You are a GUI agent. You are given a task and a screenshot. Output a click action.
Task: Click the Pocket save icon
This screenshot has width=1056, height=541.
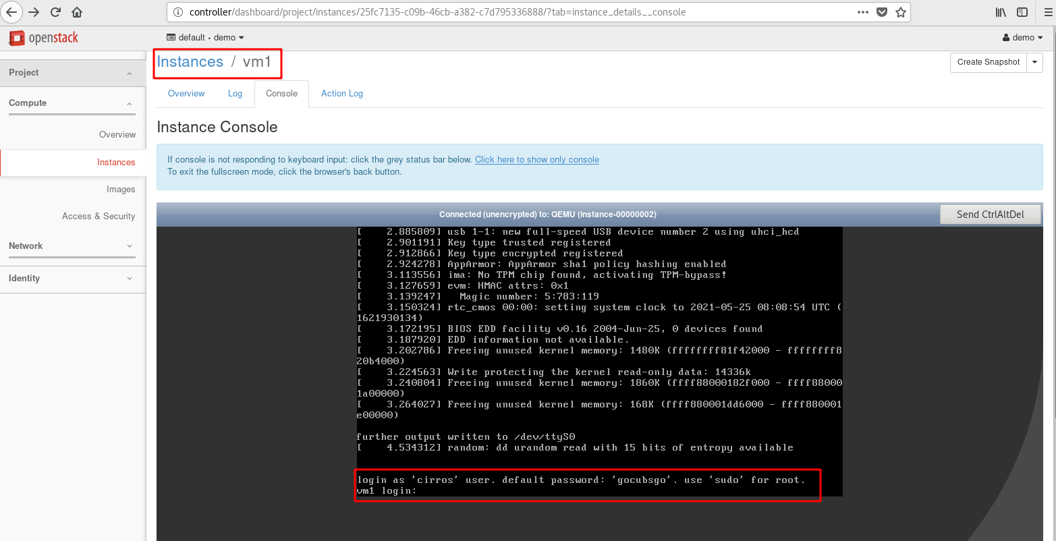(x=882, y=12)
